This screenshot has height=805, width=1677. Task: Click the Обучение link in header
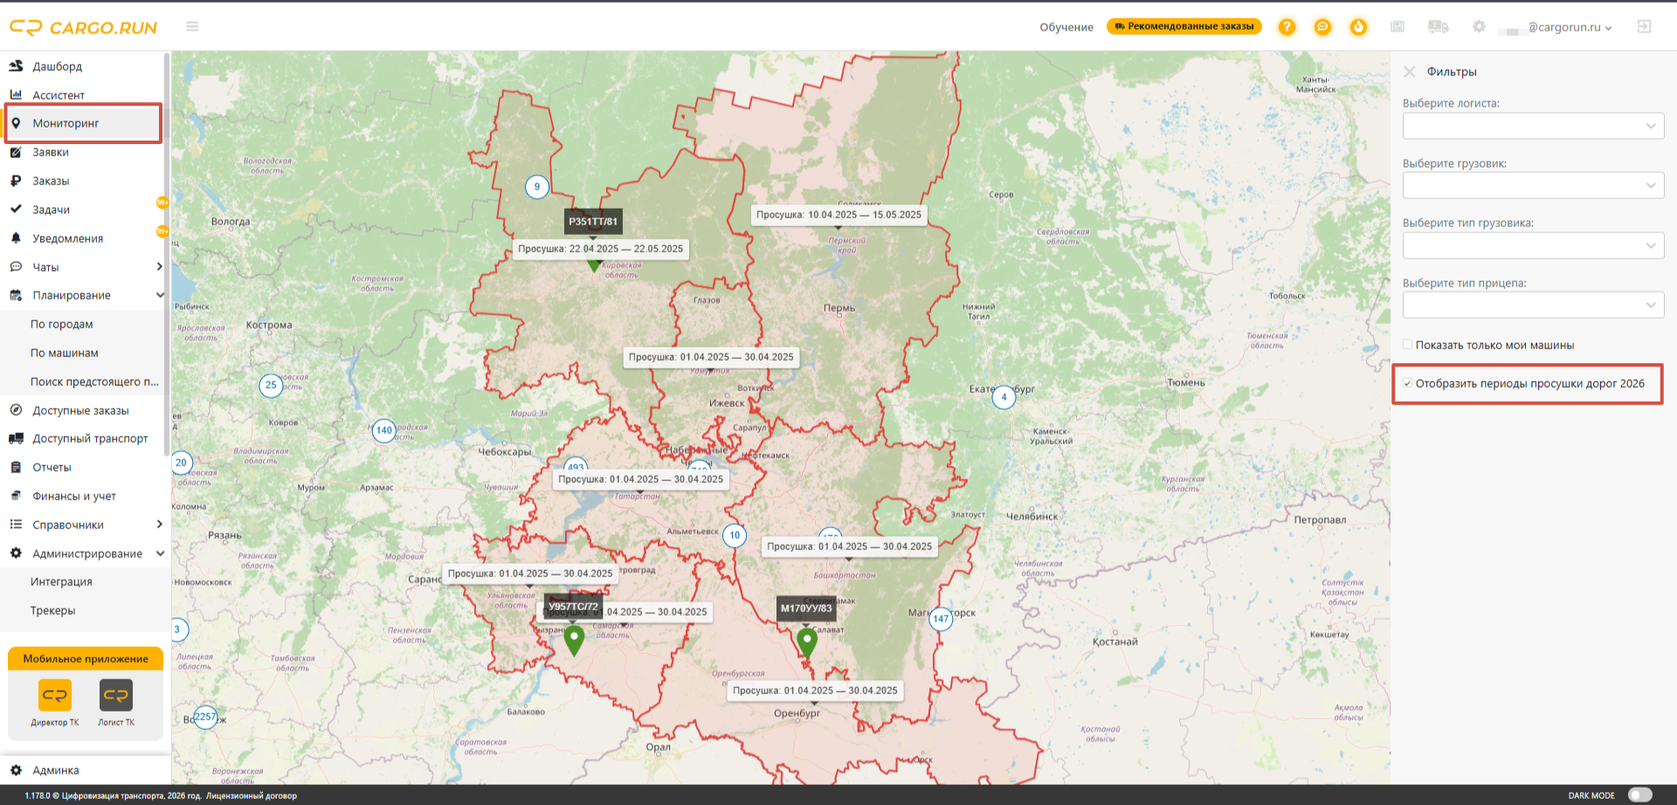click(1066, 27)
